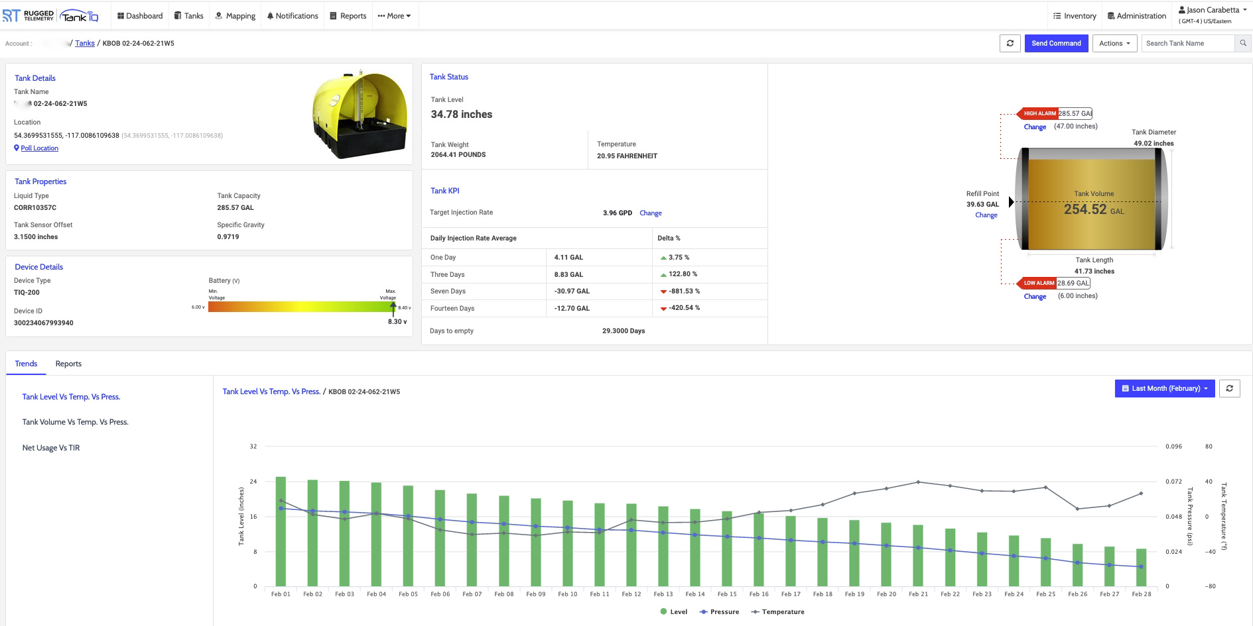Click the page refresh icon near Send Command
This screenshot has height=626, width=1253.
point(1010,43)
